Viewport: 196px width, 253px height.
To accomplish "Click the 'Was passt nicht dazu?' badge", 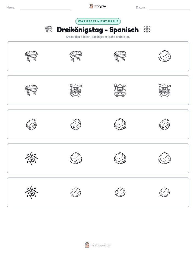I will coord(98,21).
